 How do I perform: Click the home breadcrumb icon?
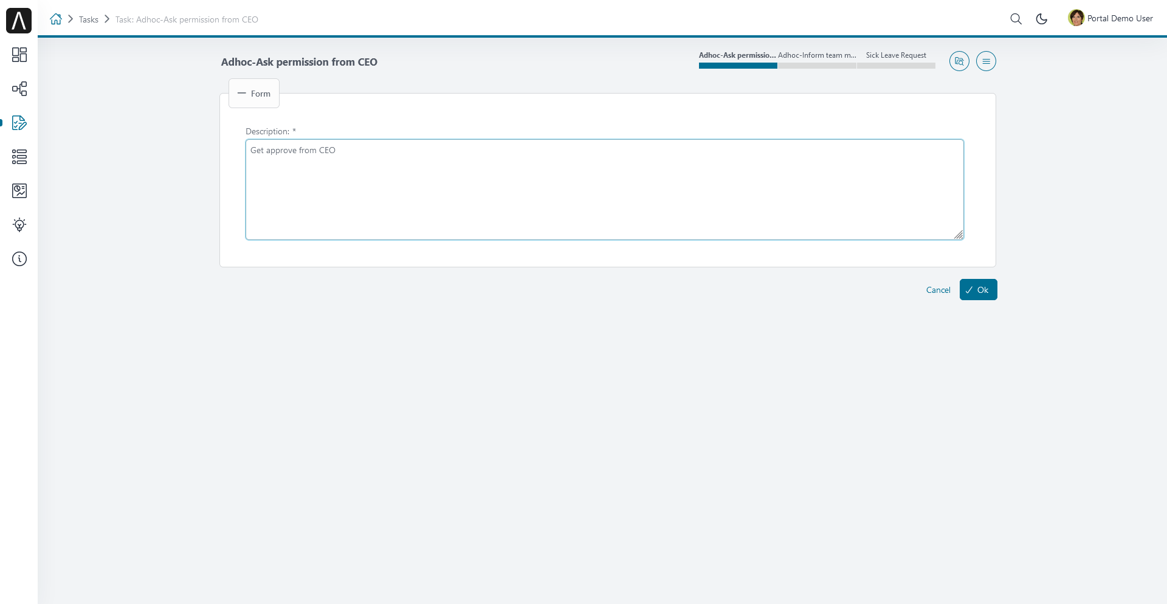[56, 19]
